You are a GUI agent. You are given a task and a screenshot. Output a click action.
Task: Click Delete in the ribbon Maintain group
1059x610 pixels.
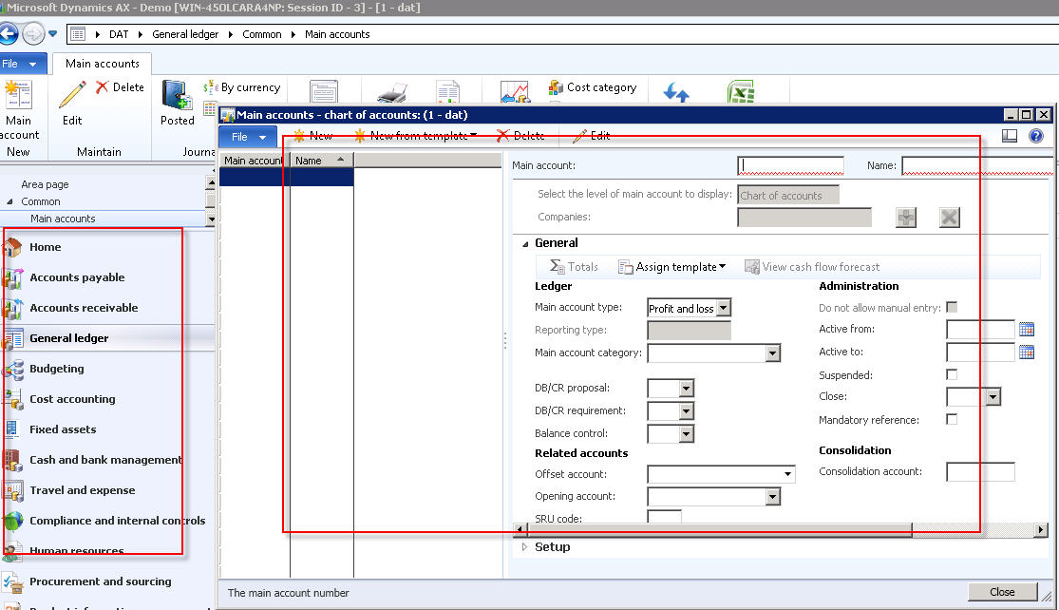tap(120, 87)
